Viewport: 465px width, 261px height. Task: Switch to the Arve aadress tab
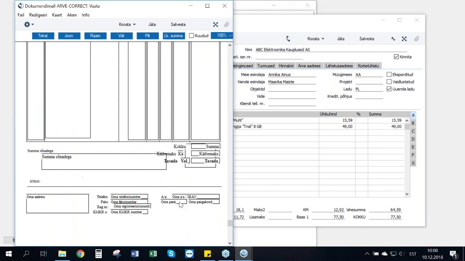(309, 66)
